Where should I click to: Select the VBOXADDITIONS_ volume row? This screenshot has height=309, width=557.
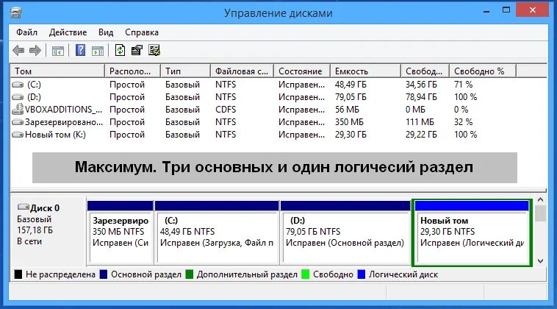click(x=263, y=110)
